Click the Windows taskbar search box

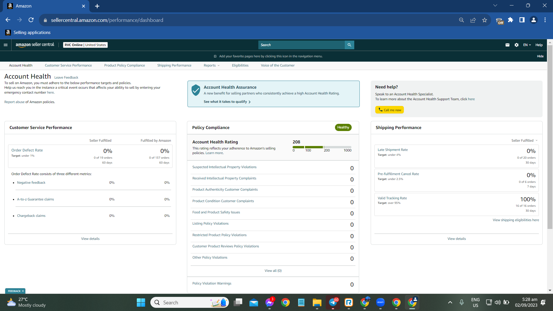click(x=190, y=302)
